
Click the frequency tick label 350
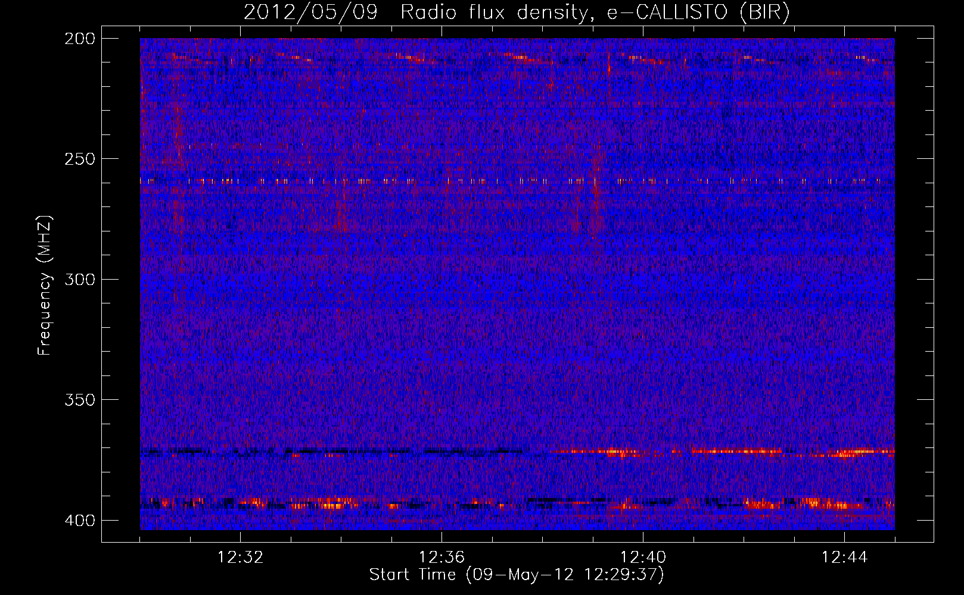click(x=80, y=400)
